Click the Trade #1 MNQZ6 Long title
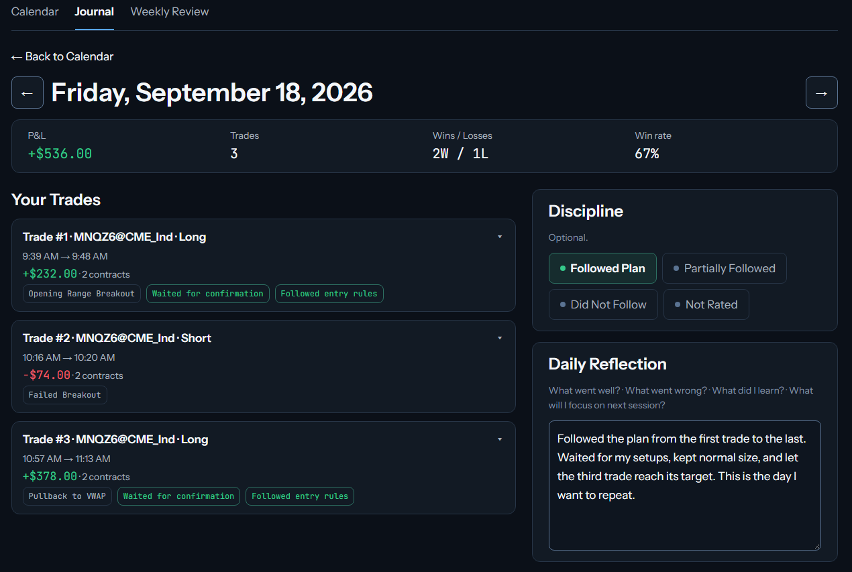This screenshot has width=852, height=572. point(115,237)
